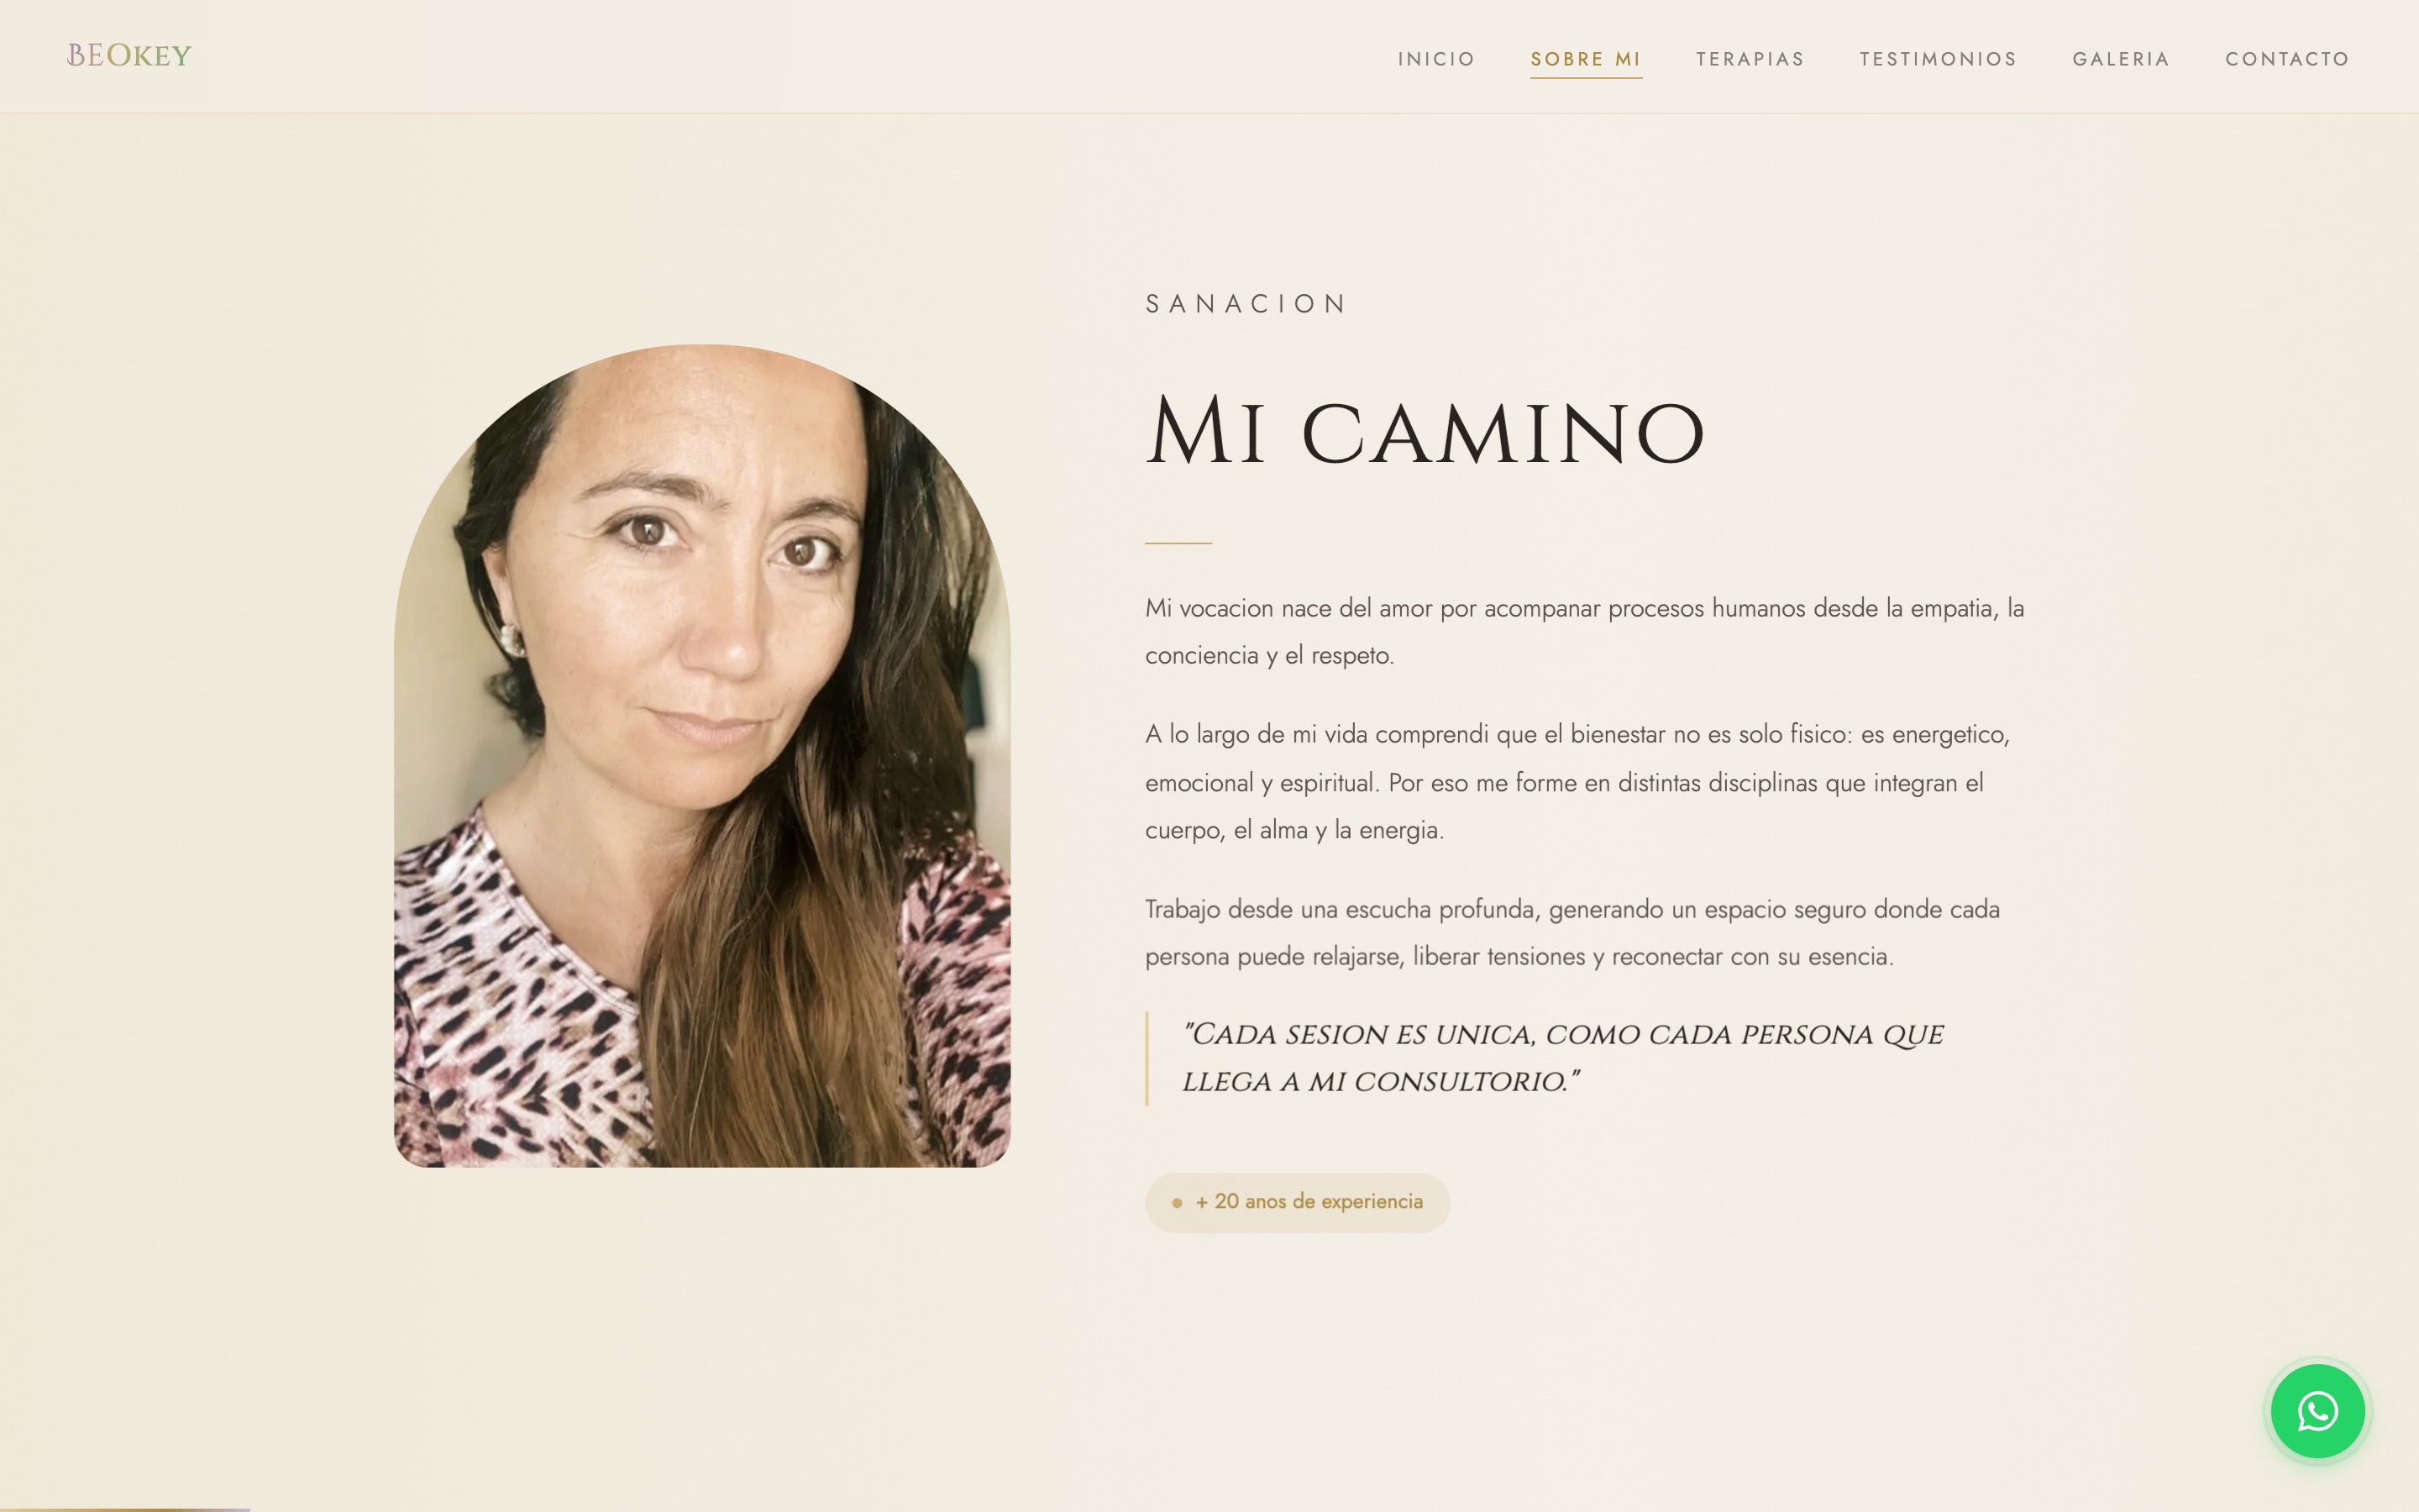Click the SANACION section label
The image size is (2419, 1512).
click(x=1246, y=304)
